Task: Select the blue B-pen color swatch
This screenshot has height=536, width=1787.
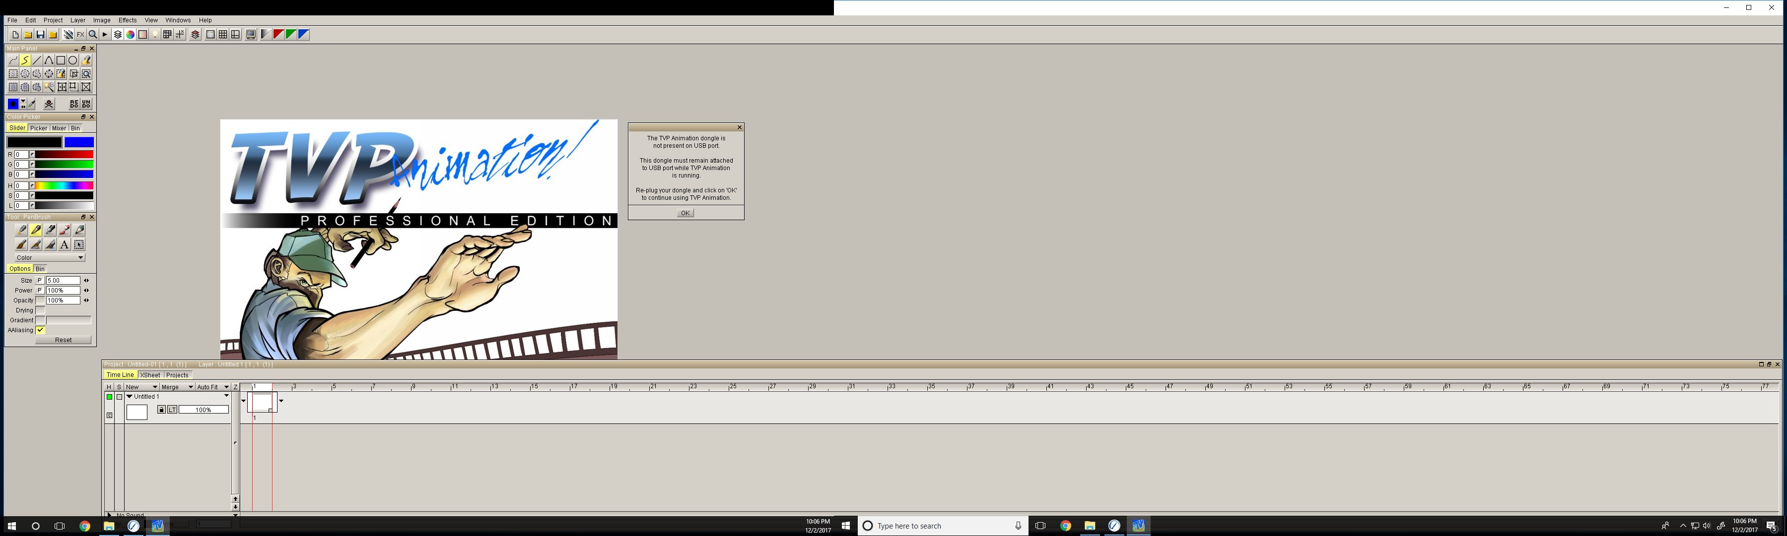Action: [79, 142]
